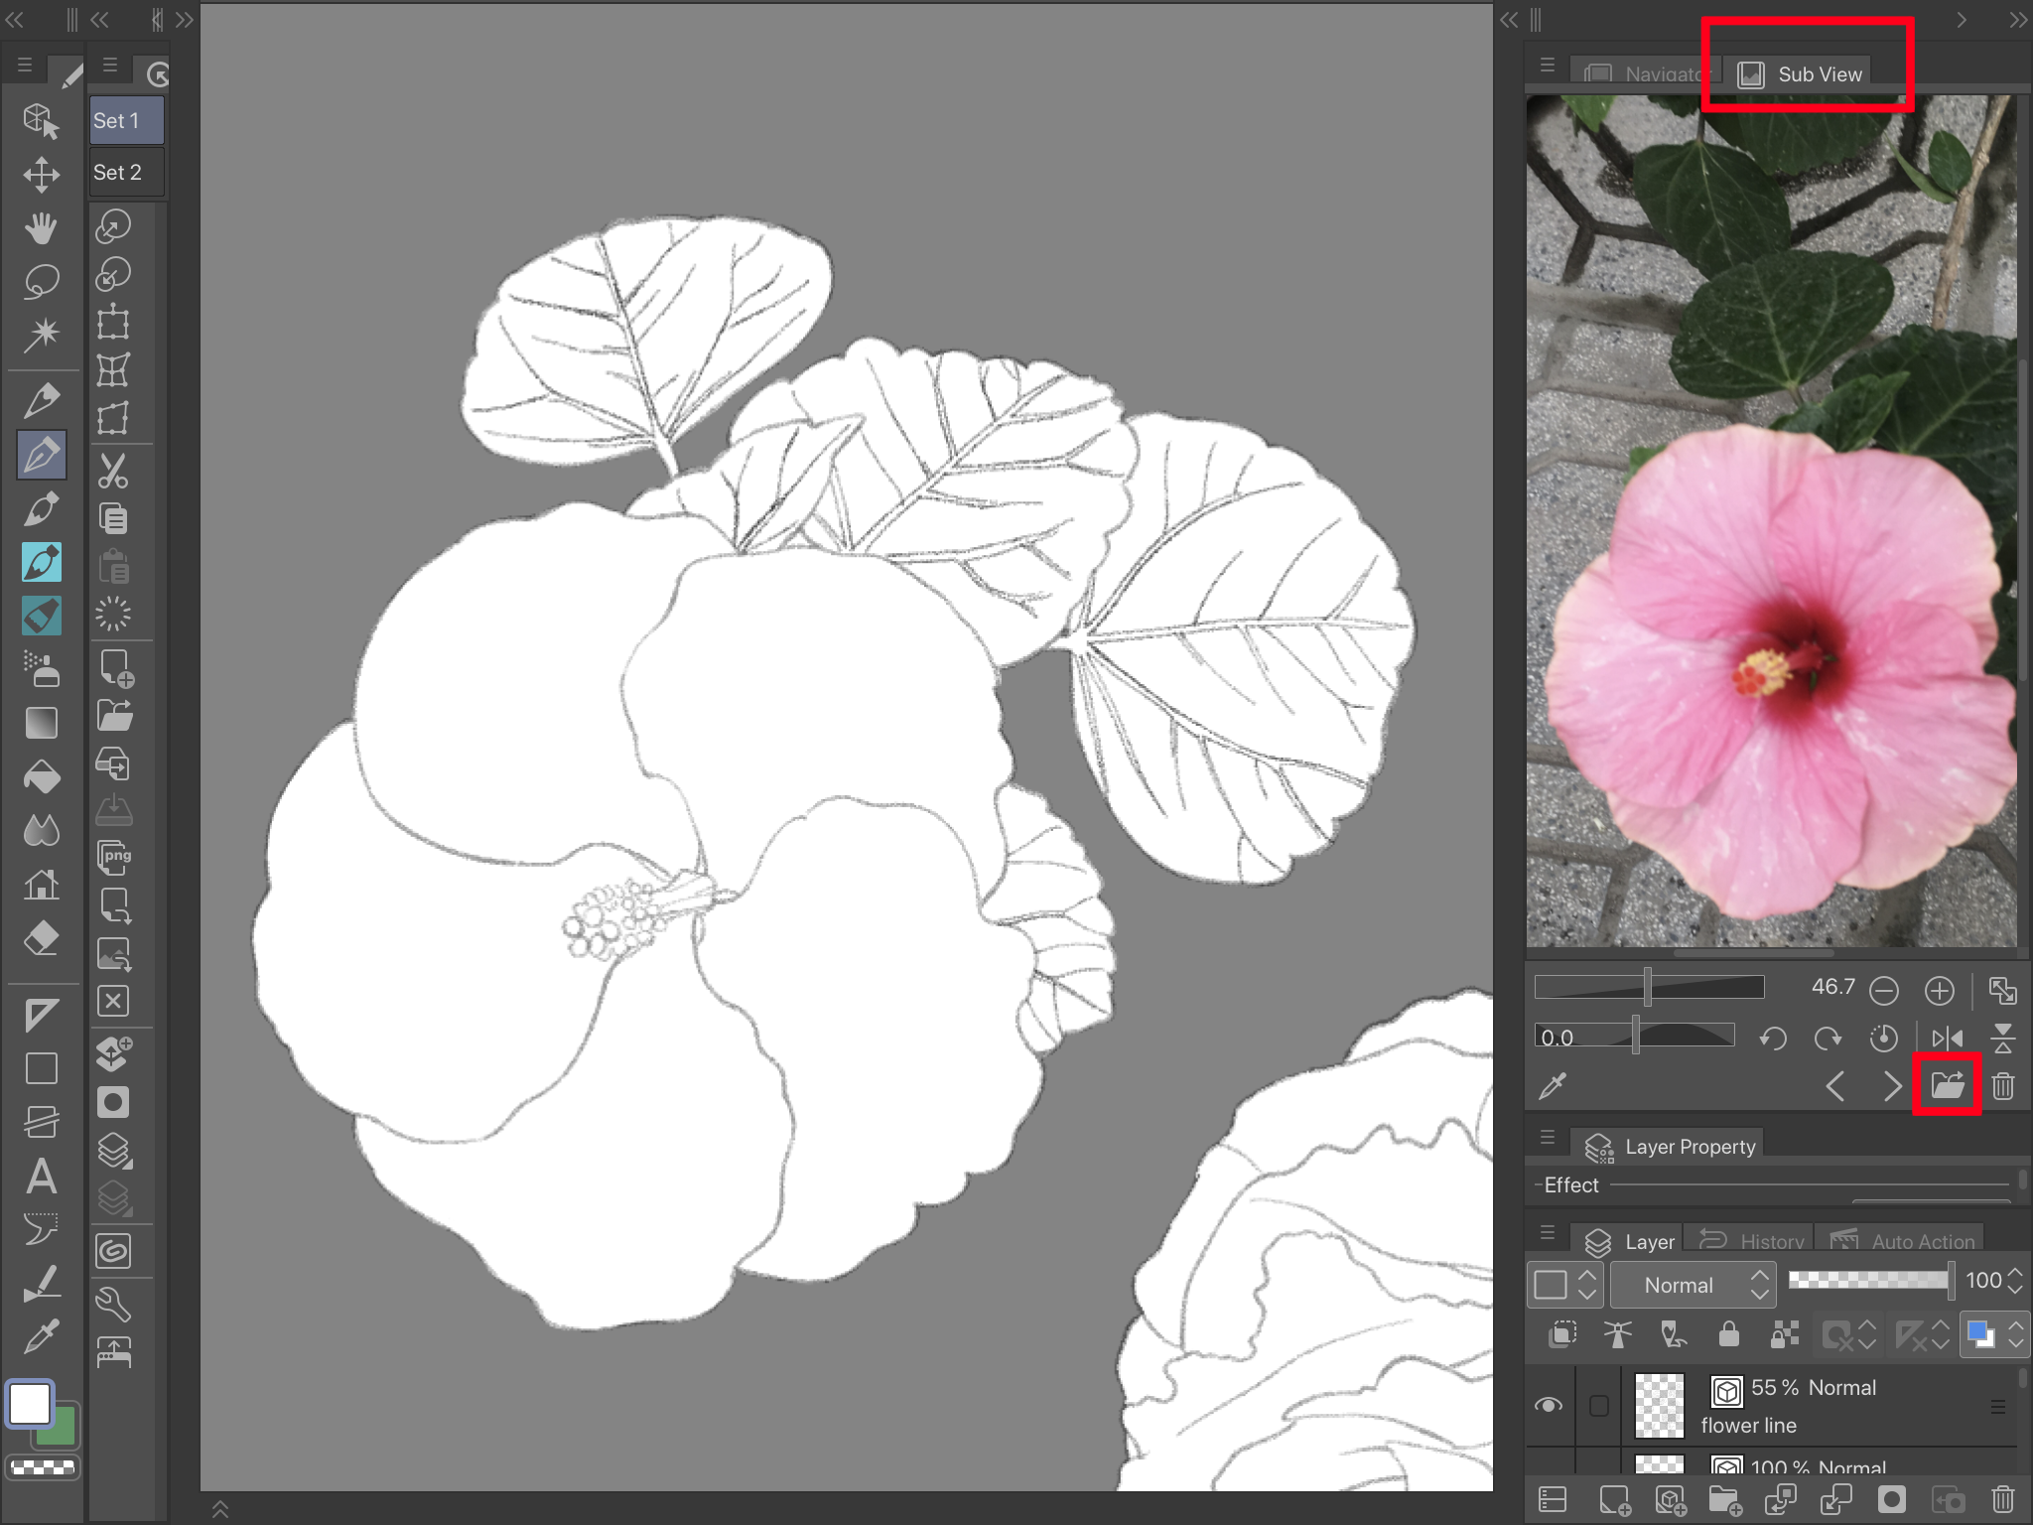Toggle lock on current layer
This screenshot has height=1525, width=2033.
(1728, 1334)
